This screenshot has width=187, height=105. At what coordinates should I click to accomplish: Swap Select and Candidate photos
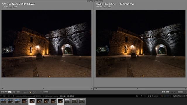[163, 92]
